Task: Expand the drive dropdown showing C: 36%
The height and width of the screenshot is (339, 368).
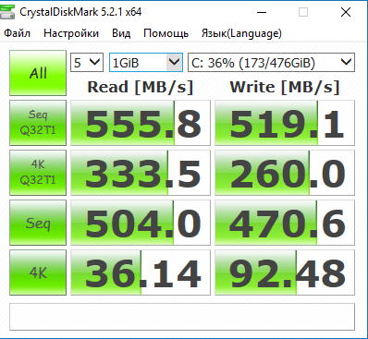Action: tap(271, 63)
